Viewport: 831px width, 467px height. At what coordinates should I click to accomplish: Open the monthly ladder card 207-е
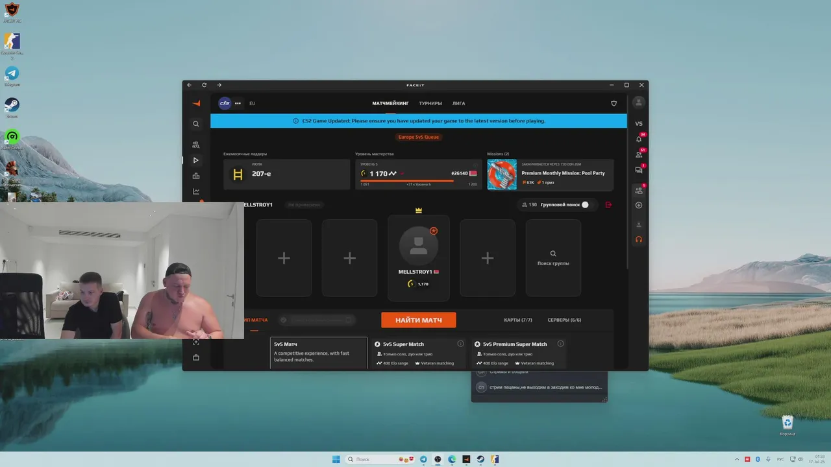[286, 174]
